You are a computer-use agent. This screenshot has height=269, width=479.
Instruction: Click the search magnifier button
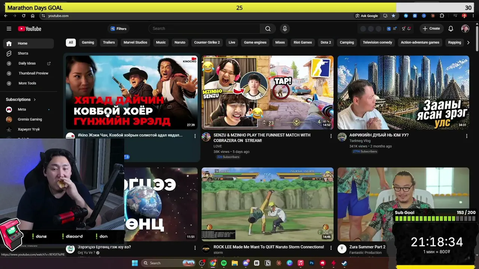tap(268, 29)
